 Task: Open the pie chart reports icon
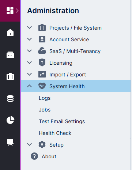tap(10, 120)
